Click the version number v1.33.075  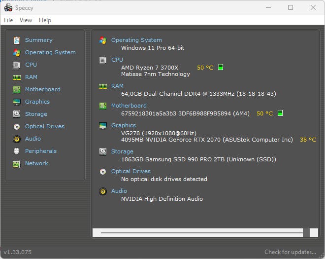tap(17, 252)
